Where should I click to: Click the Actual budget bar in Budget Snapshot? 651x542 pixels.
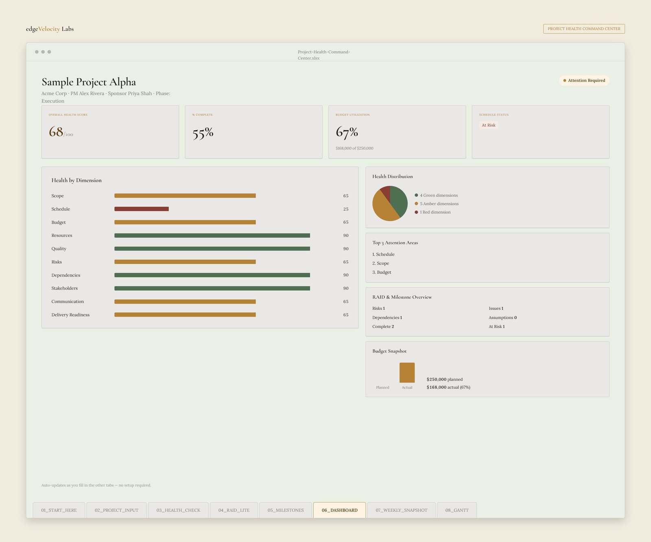point(407,372)
